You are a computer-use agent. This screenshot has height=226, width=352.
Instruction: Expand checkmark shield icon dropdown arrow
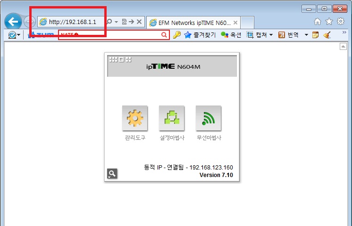tap(18, 35)
